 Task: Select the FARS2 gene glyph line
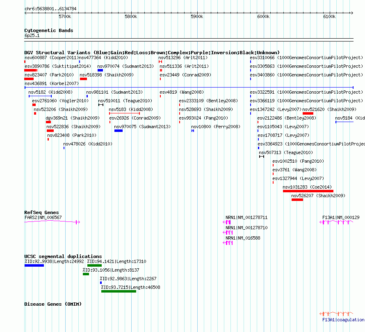click(52, 221)
